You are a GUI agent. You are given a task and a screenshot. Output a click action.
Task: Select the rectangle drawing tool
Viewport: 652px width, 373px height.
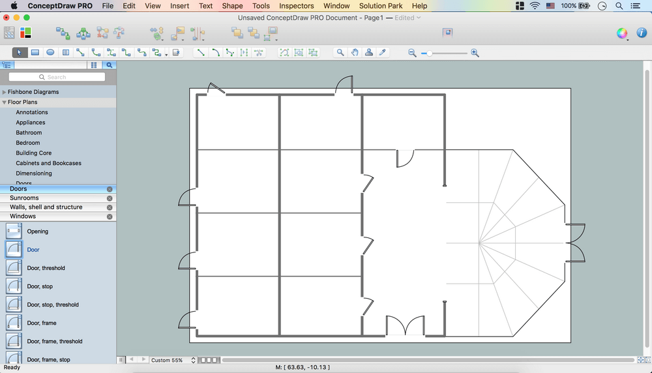coord(35,53)
